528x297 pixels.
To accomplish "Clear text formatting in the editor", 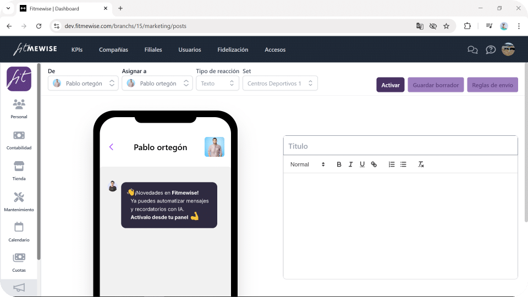I will [421, 164].
